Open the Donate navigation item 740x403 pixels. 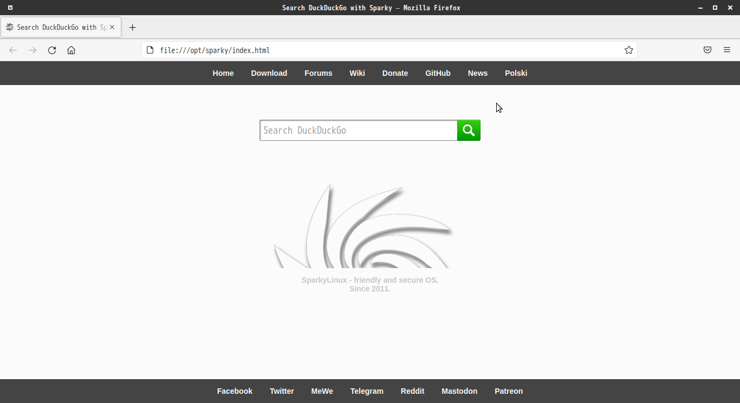click(395, 73)
